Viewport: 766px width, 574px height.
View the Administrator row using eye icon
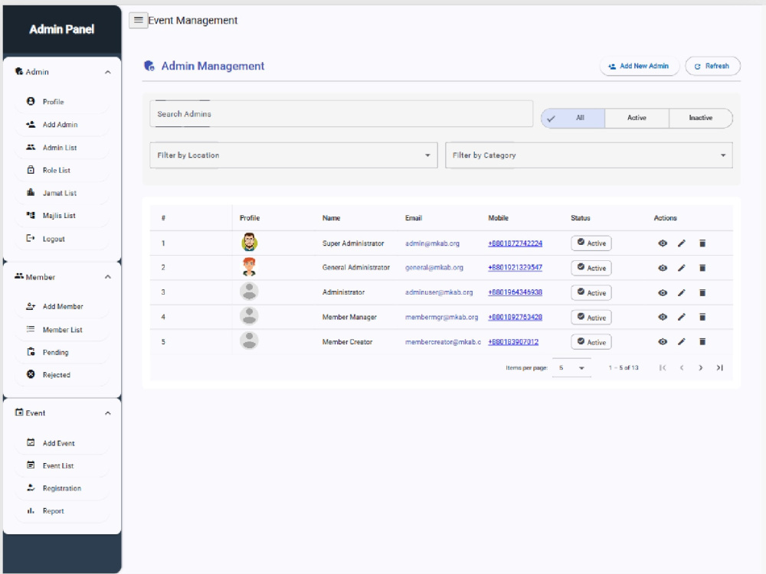click(663, 293)
